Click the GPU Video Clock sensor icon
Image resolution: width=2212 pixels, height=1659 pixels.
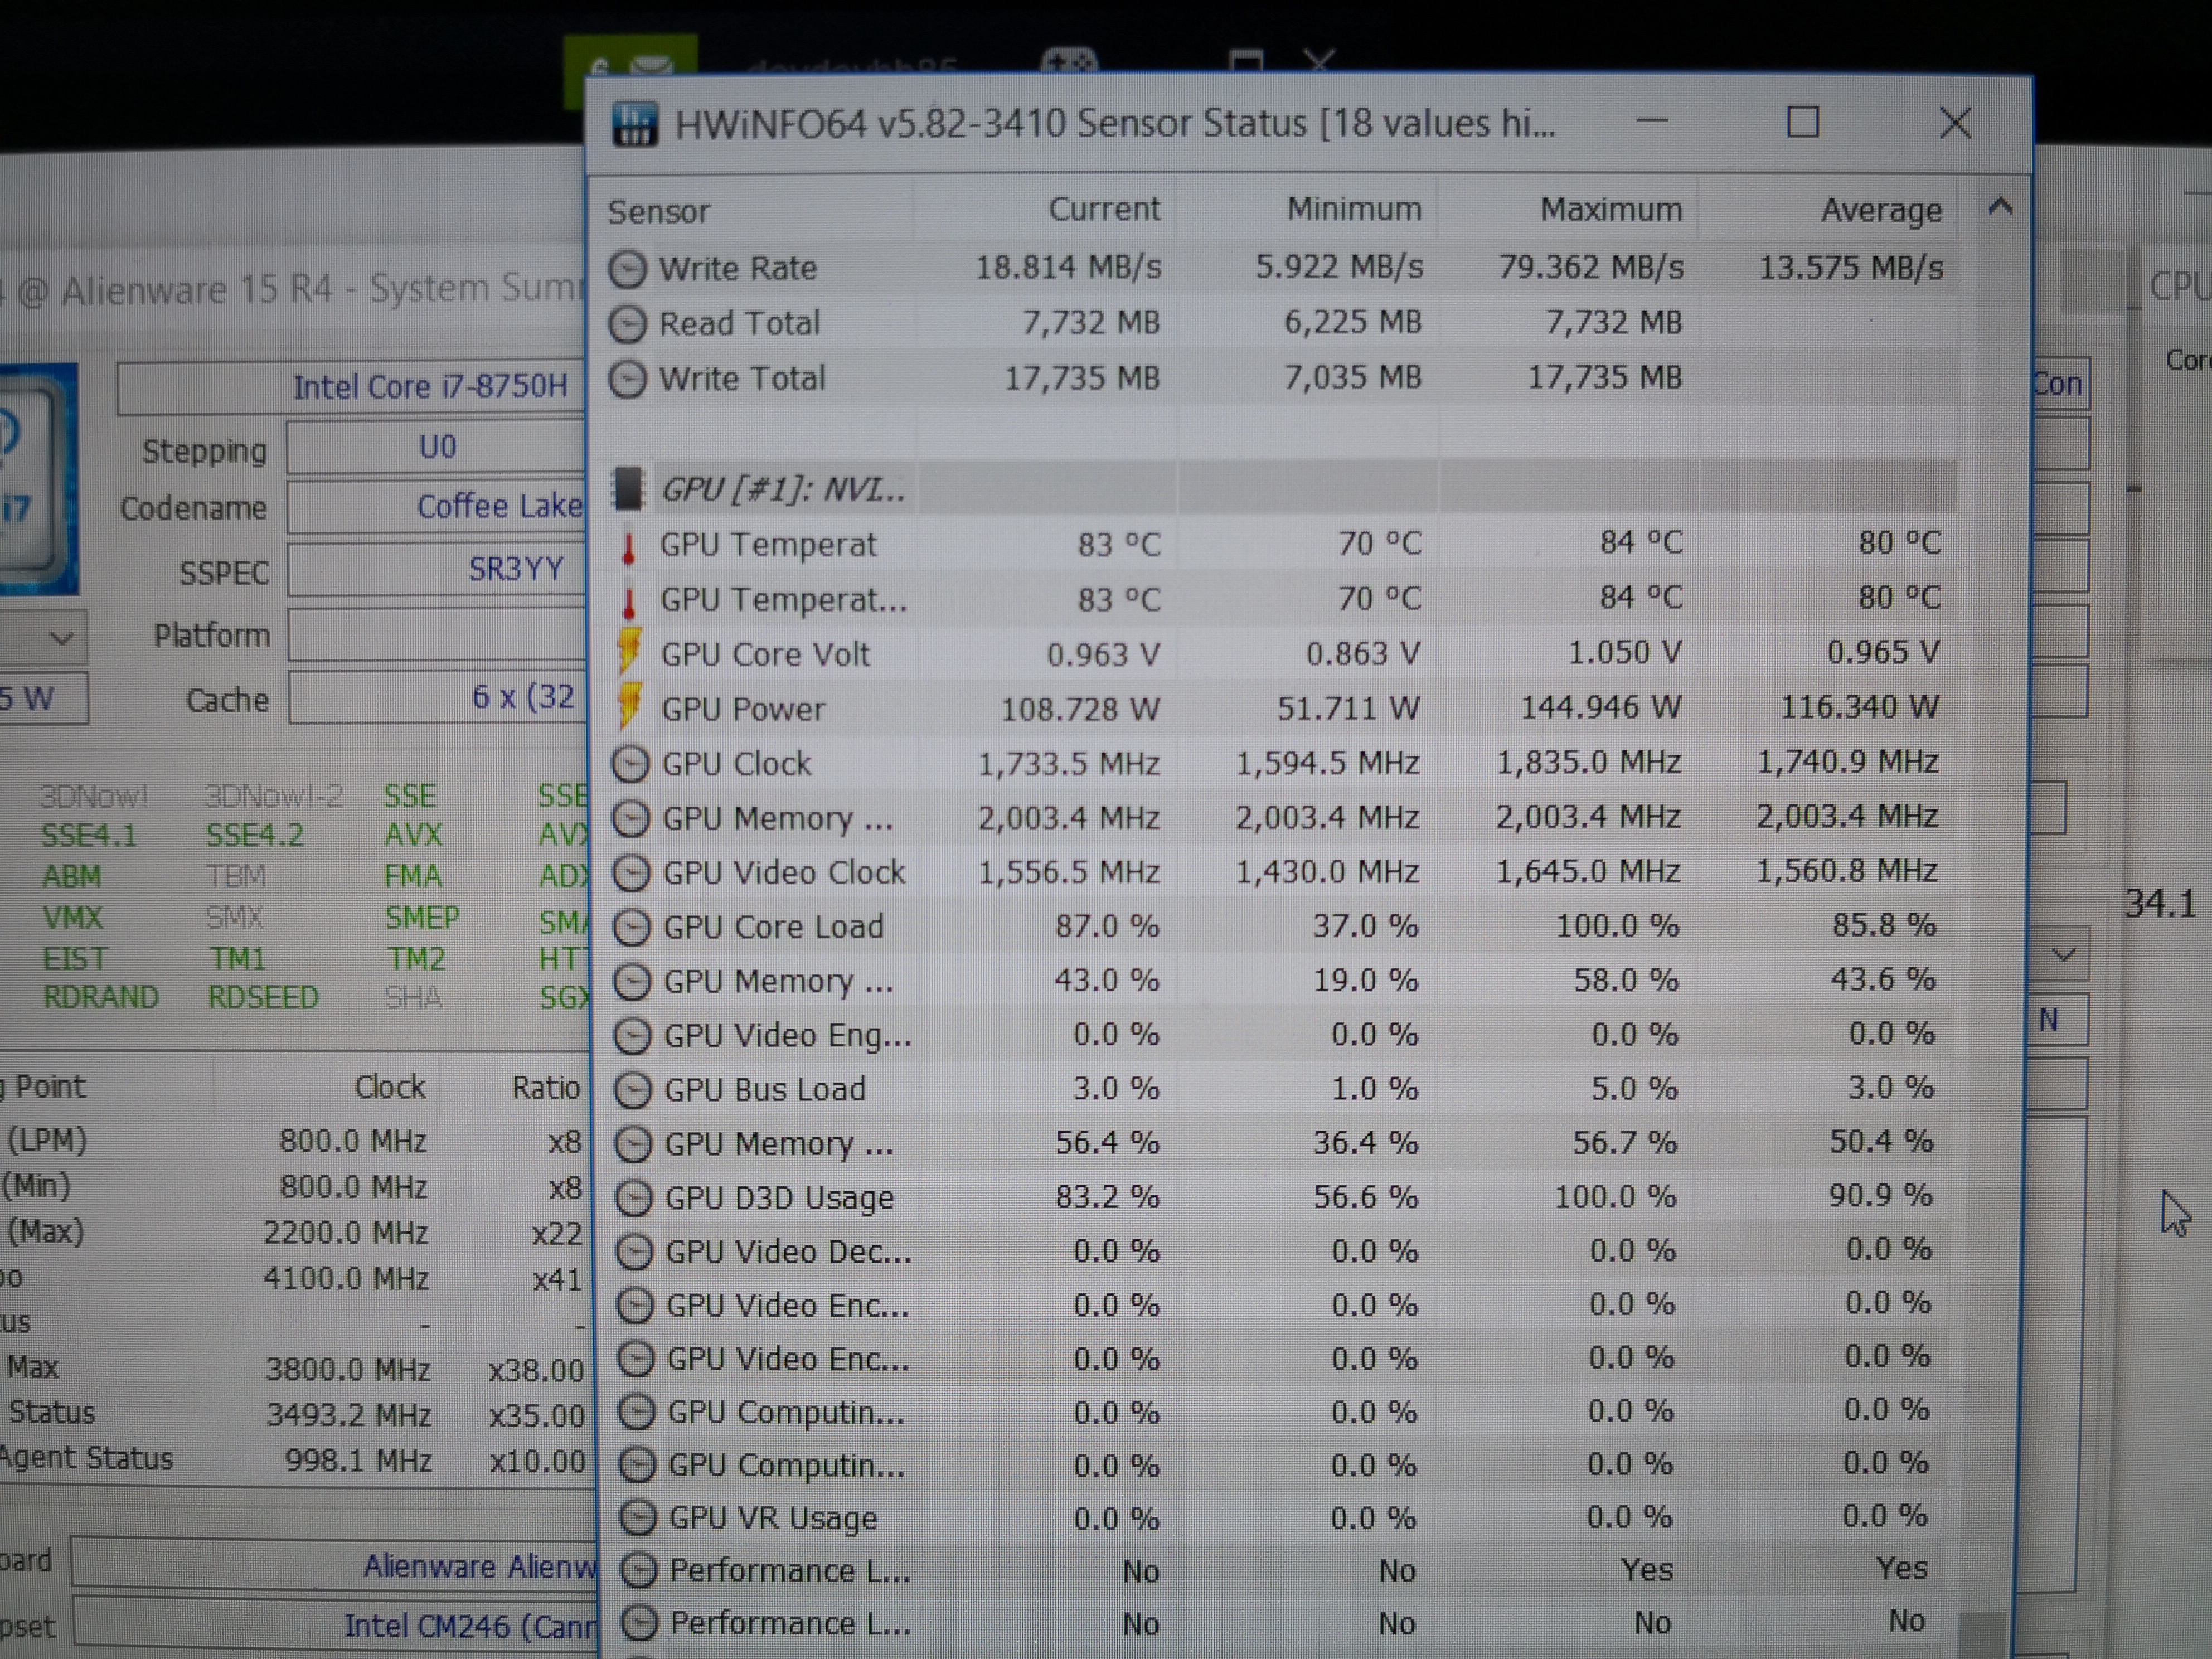pyautogui.click(x=631, y=873)
